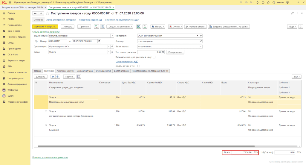Image resolution: width=306 pixels, height=165 pixels.
Task: Click the search magnifier icon
Action: pyautogui.click(x=274, y=2)
